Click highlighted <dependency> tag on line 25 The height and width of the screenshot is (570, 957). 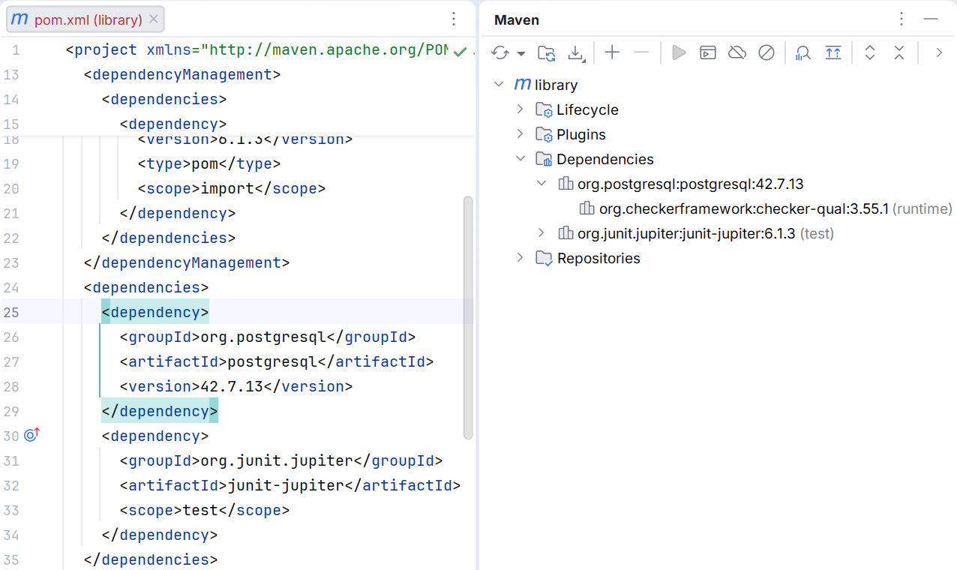click(x=155, y=312)
